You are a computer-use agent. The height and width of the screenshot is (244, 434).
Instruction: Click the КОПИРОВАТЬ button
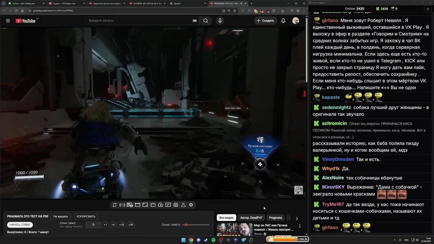(86, 216)
